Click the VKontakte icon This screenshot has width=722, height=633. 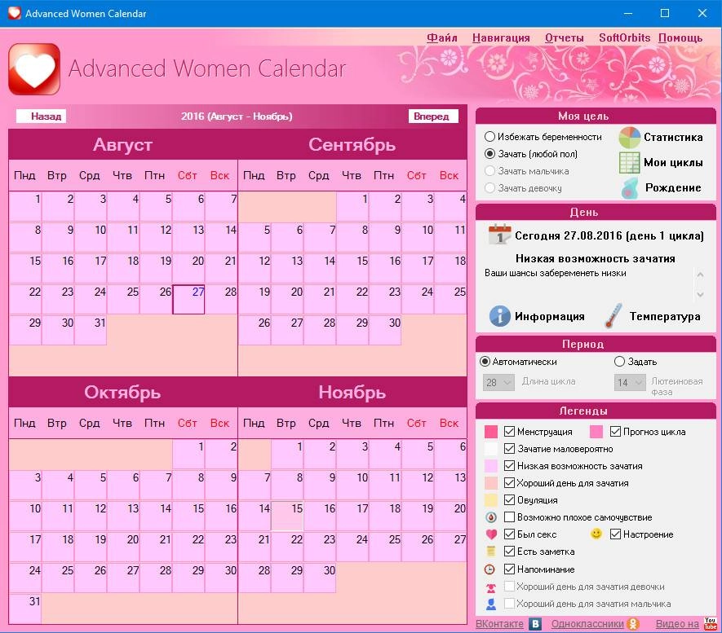[x=534, y=624]
